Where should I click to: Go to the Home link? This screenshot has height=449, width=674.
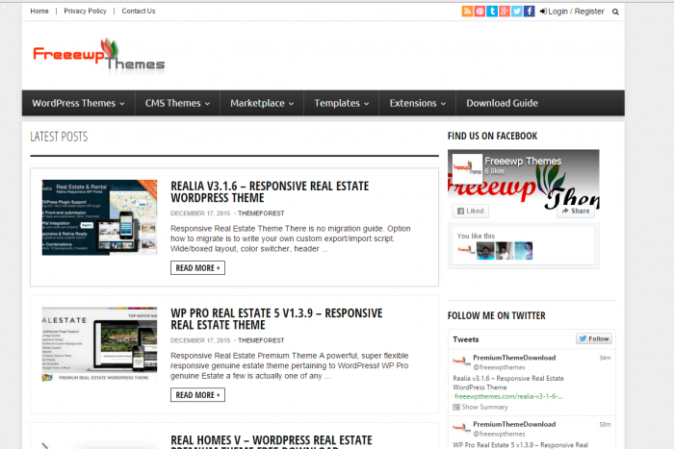click(x=39, y=12)
